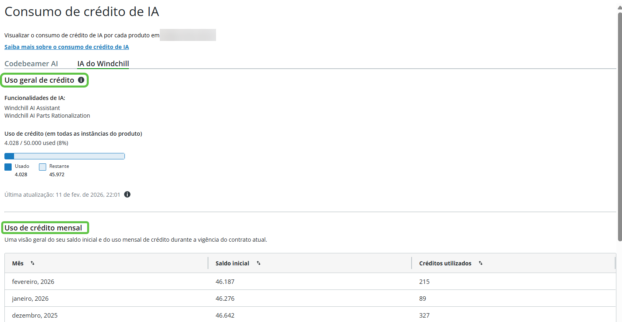622x322 pixels.
Task: Open Saiba mais sobre o consumo de crédito link
Action: pos(67,47)
